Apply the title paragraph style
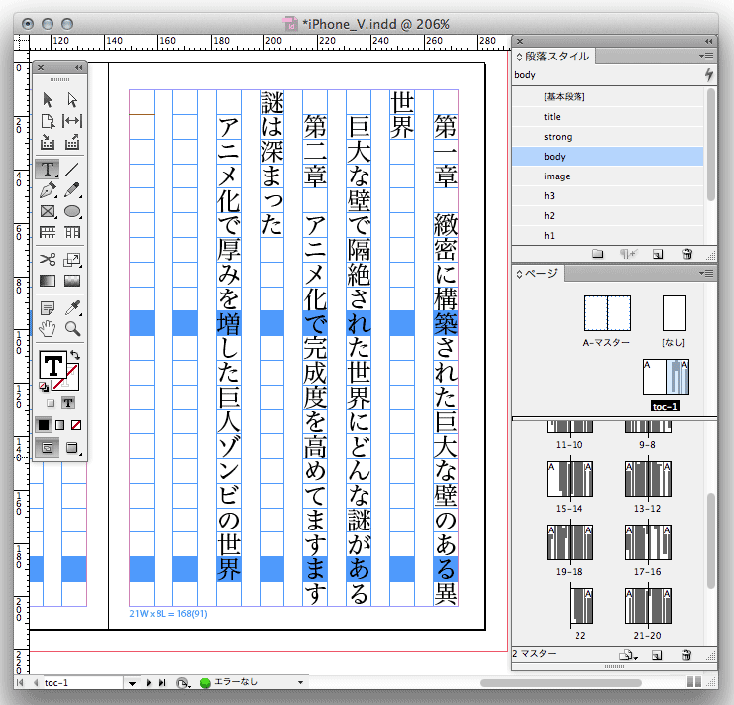The image size is (734, 705). coord(607,117)
